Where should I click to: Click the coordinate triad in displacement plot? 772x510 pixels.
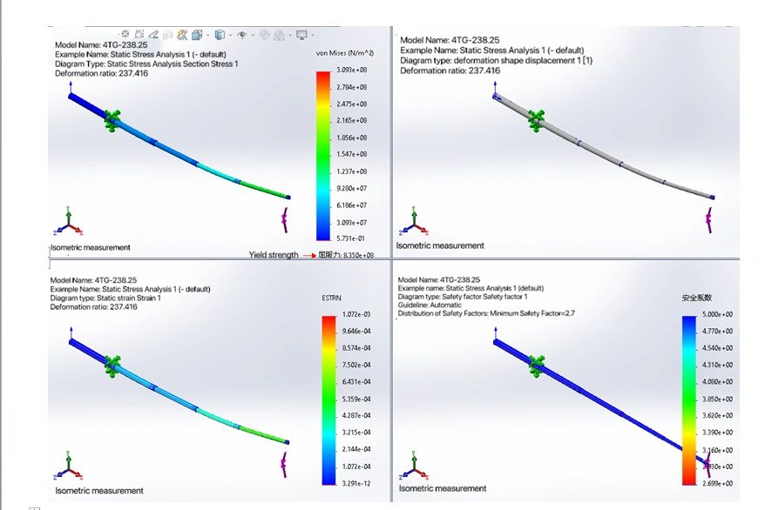pyautogui.click(x=416, y=225)
